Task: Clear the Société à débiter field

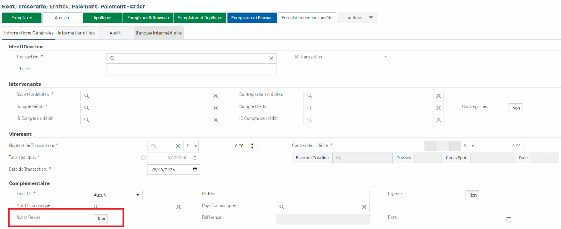Action: [x=215, y=96]
